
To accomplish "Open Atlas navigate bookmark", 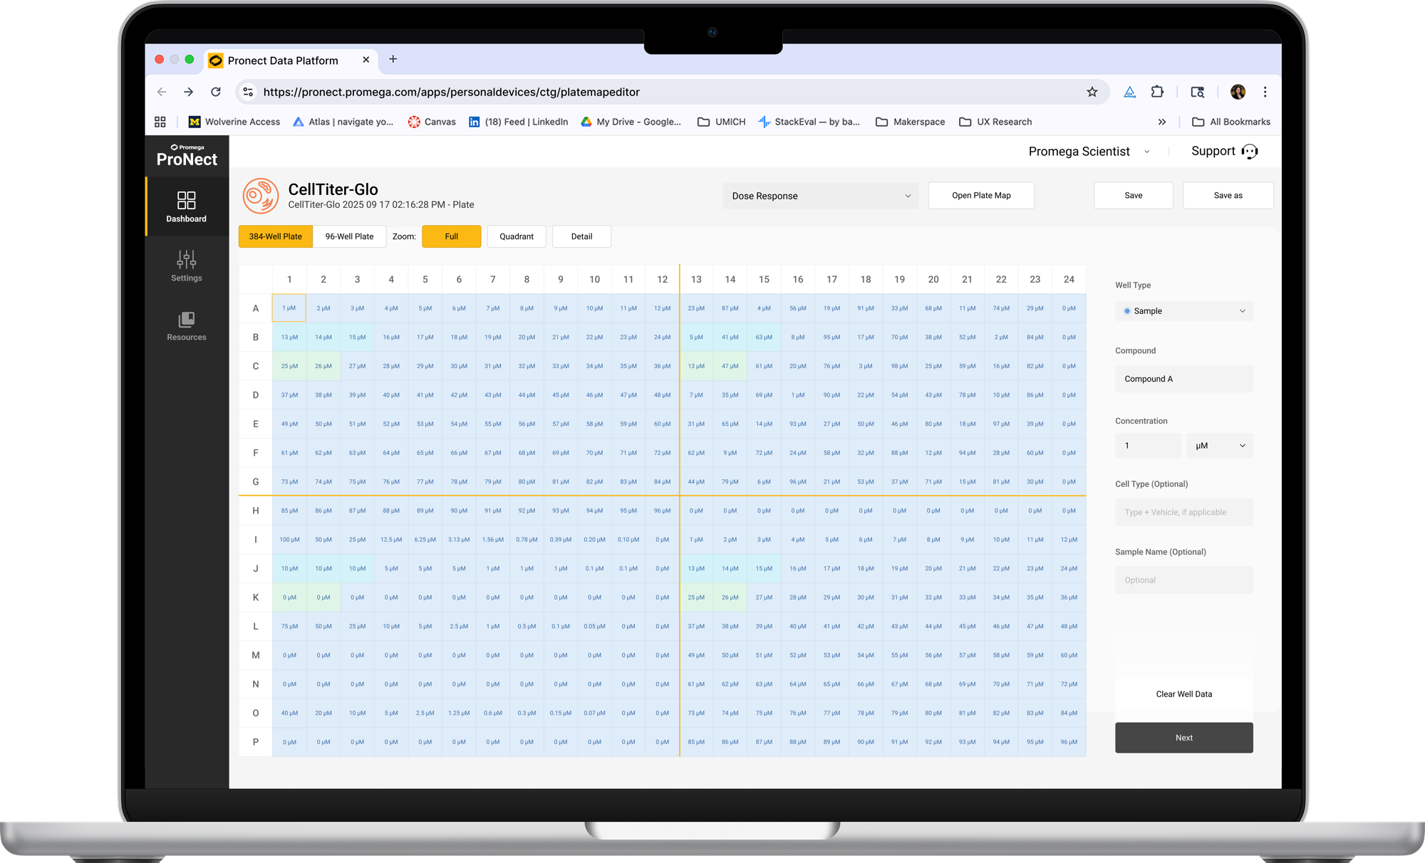I will click(x=343, y=122).
